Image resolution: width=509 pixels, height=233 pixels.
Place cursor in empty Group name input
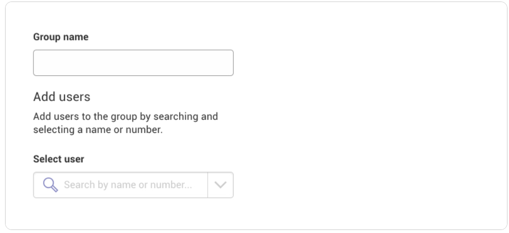click(x=133, y=63)
